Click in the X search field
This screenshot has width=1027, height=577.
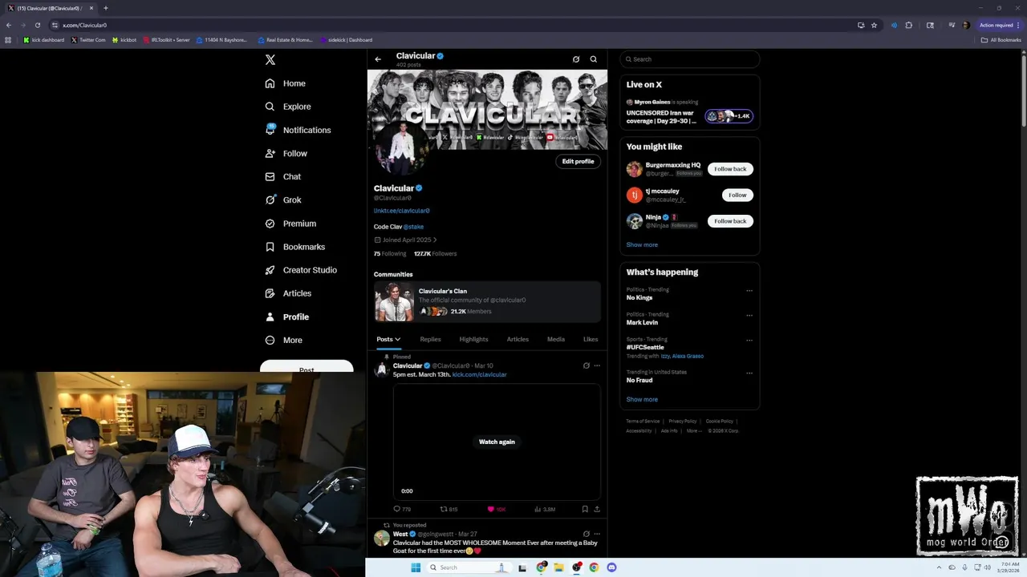click(x=689, y=59)
